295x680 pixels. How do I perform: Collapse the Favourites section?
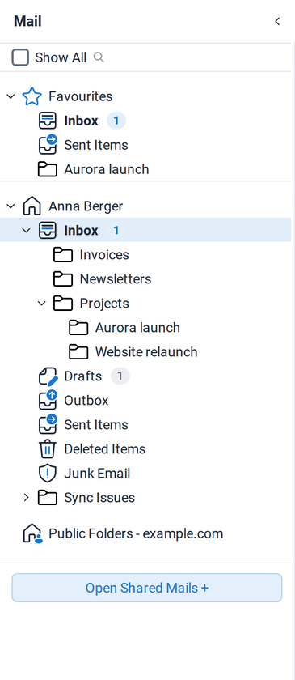(x=11, y=96)
